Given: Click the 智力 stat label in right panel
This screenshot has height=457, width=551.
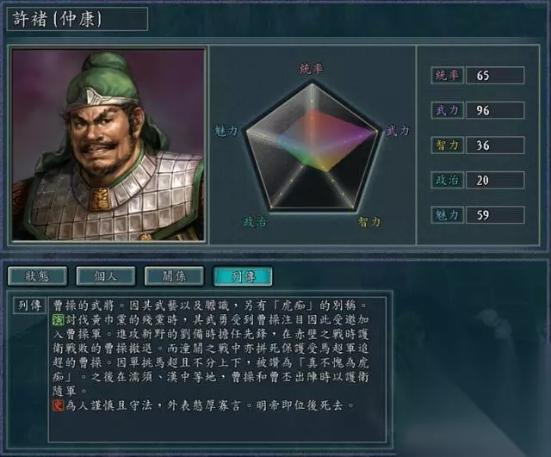Looking at the screenshot, I should click(448, 145).
